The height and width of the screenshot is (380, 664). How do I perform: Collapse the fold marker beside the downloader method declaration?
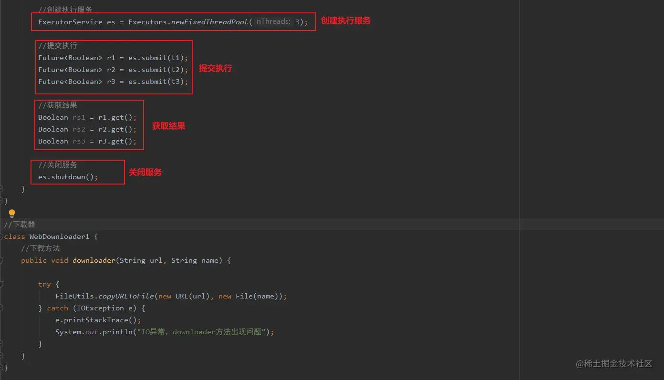[1, 261]
